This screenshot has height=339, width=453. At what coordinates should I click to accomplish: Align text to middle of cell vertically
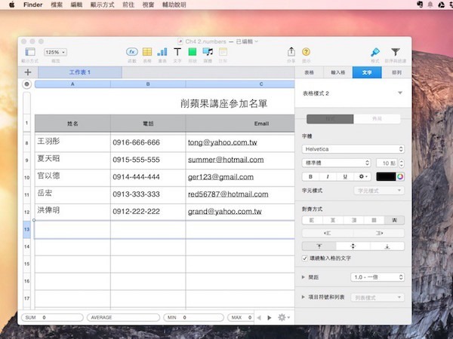coord(353,246)
